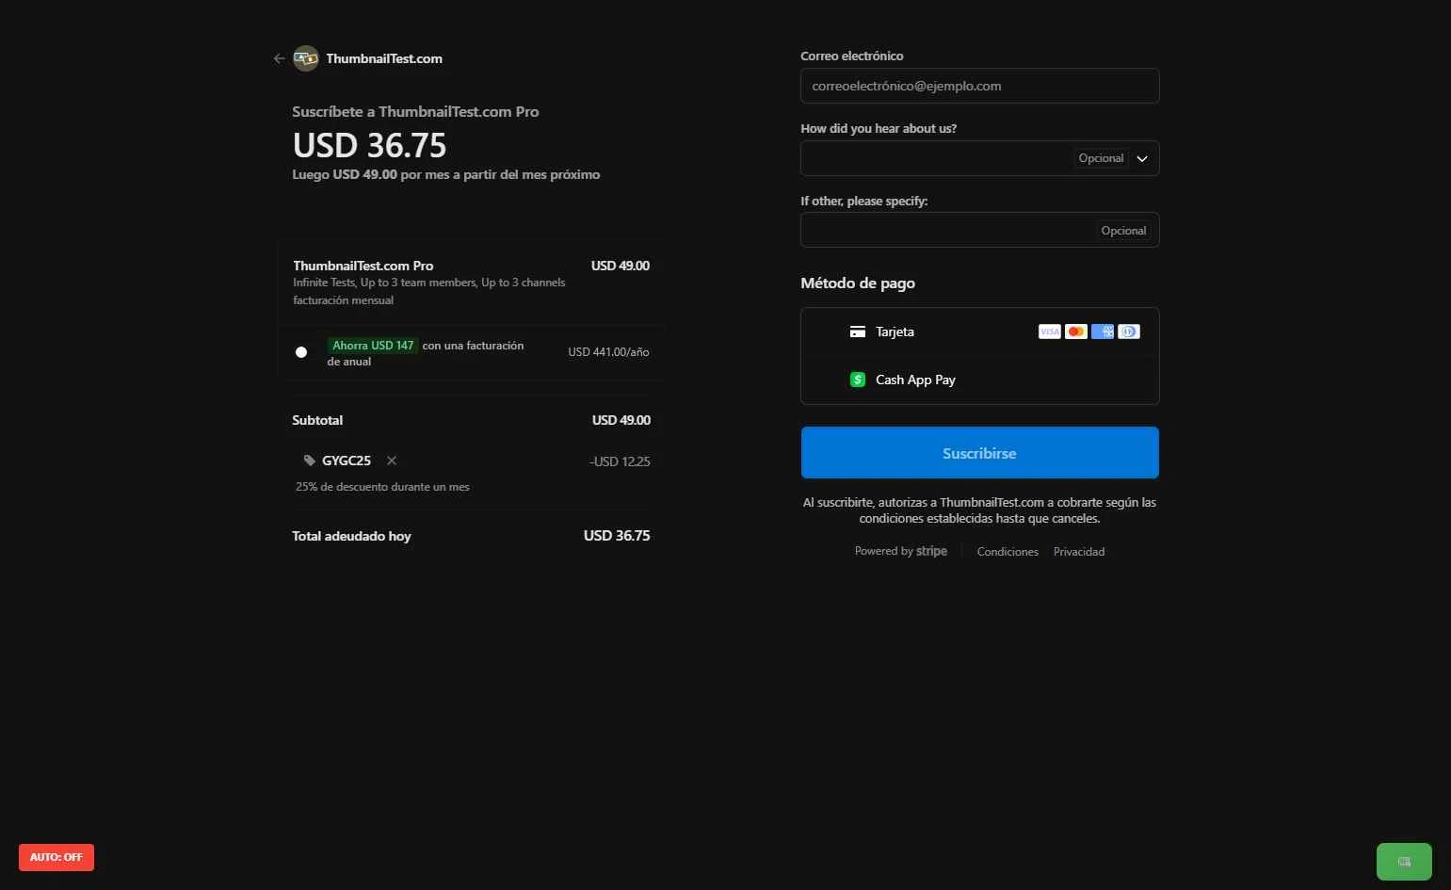Click the ThumbnailTest.com header name
Viewport: 1451px width, 890px height.
(x=384, y=58)
